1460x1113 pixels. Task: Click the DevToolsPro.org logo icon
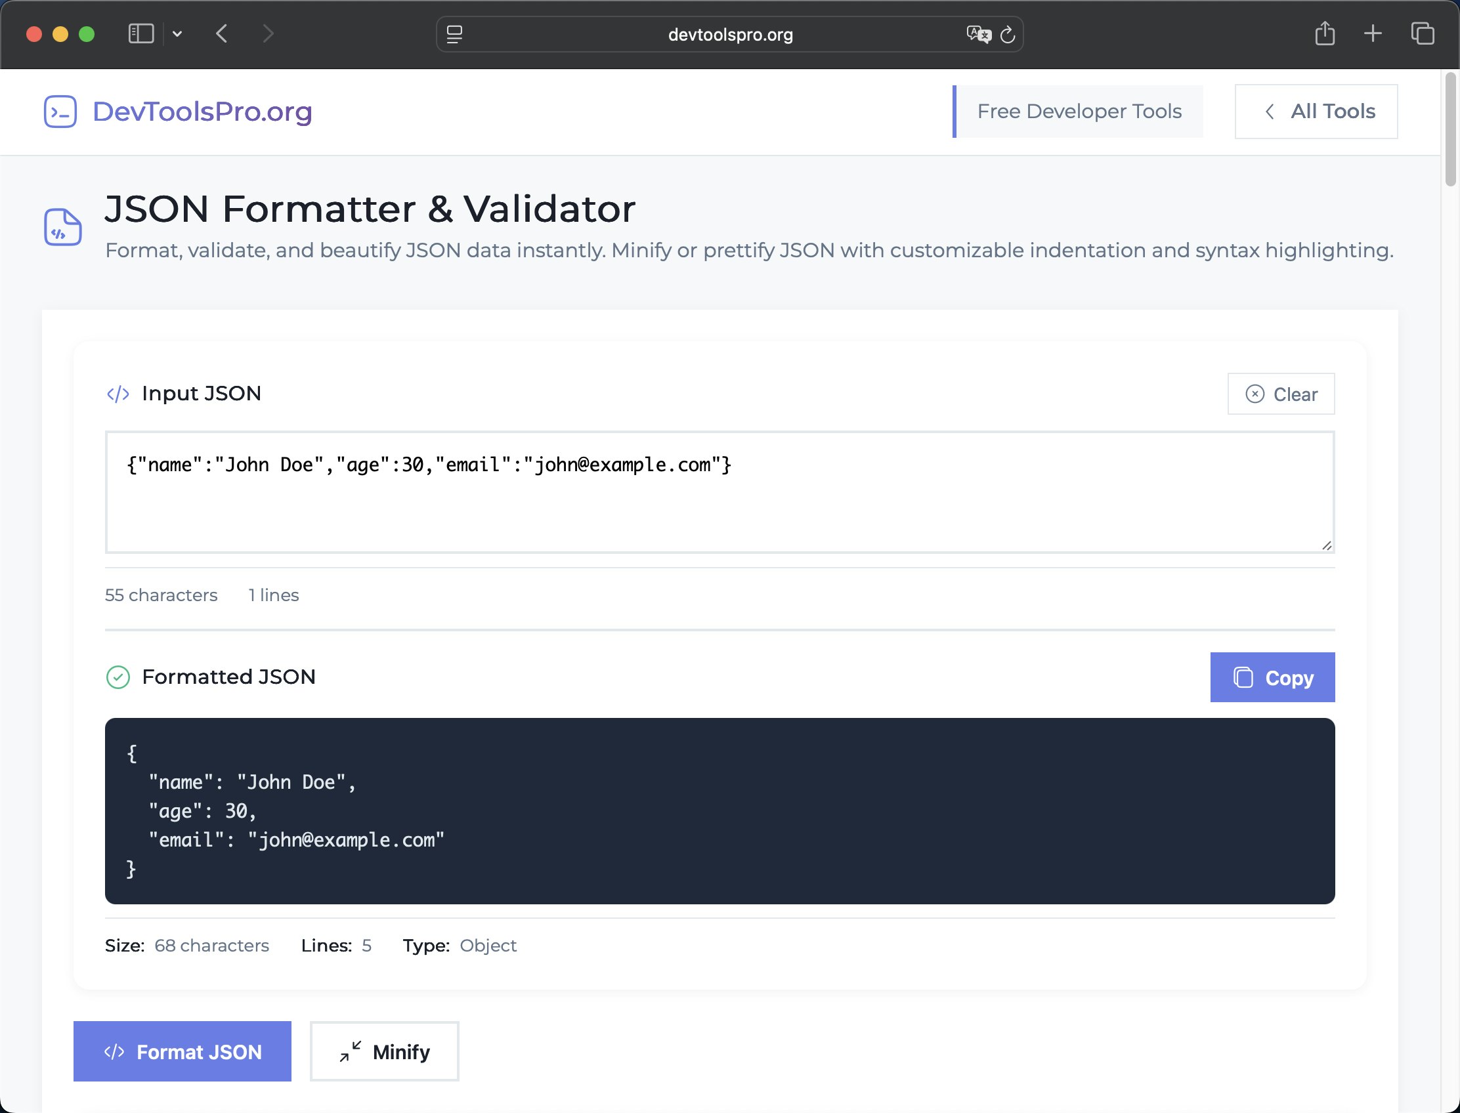tap(60, 112)
